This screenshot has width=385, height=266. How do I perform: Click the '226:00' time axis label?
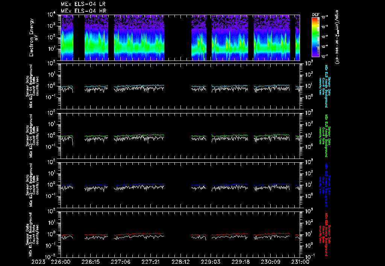pyautogui.click(x=61, y=262)
